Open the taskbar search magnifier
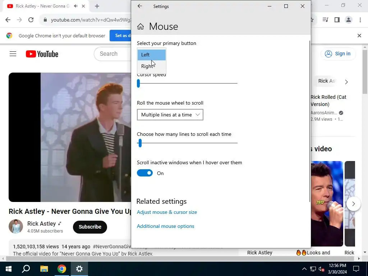368x276 pixels. (26, 269)
